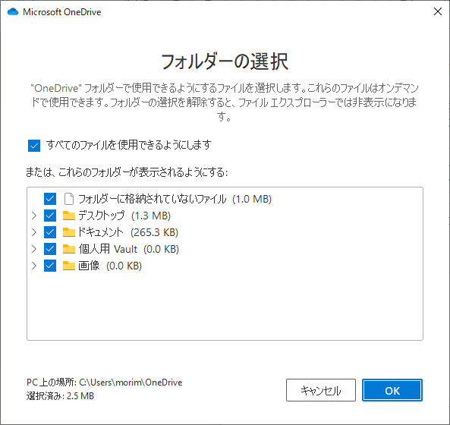Click the ドキュメント folder icon
The width and height of the screenshot is (450, 425).
(69, 232)
